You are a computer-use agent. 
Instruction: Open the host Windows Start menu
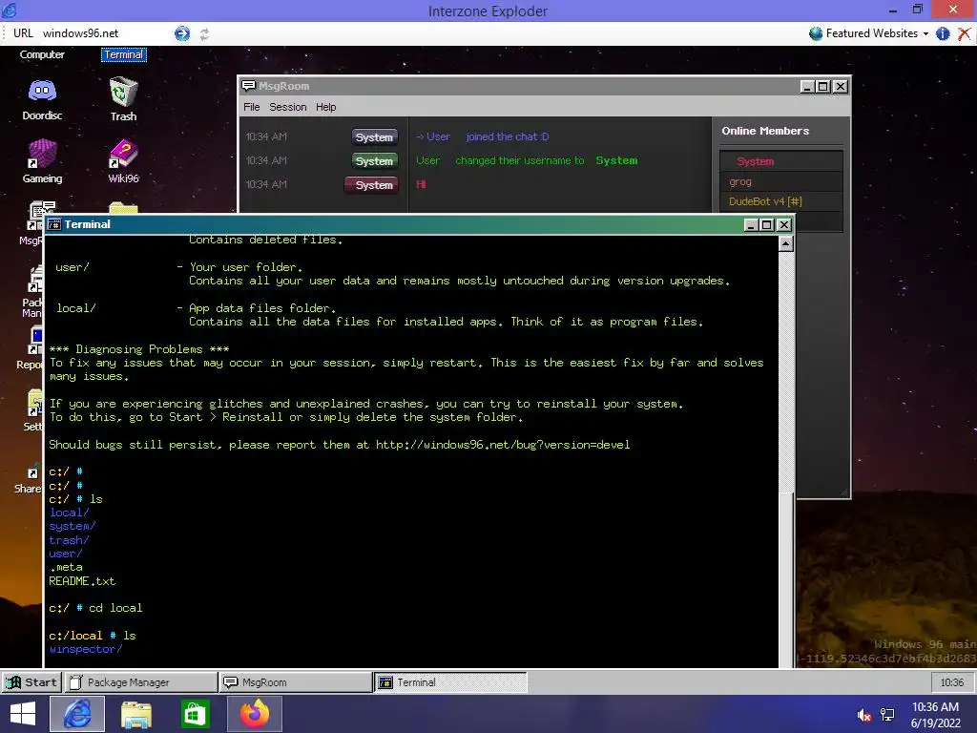coord(23,714)
